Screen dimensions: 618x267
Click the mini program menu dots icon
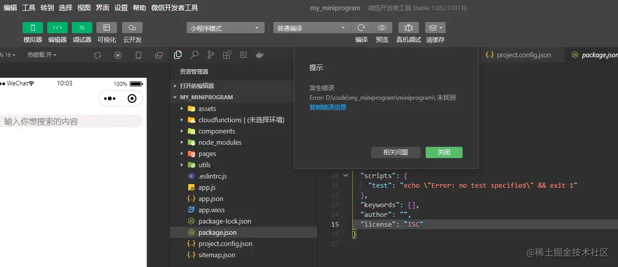[x=110, y=98]
